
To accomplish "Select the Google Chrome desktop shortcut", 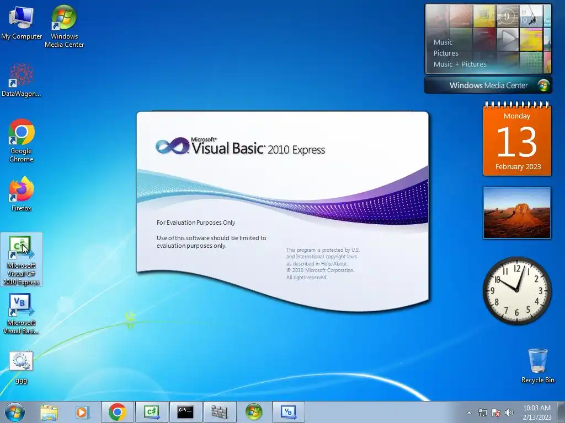I will pos(22,140).
